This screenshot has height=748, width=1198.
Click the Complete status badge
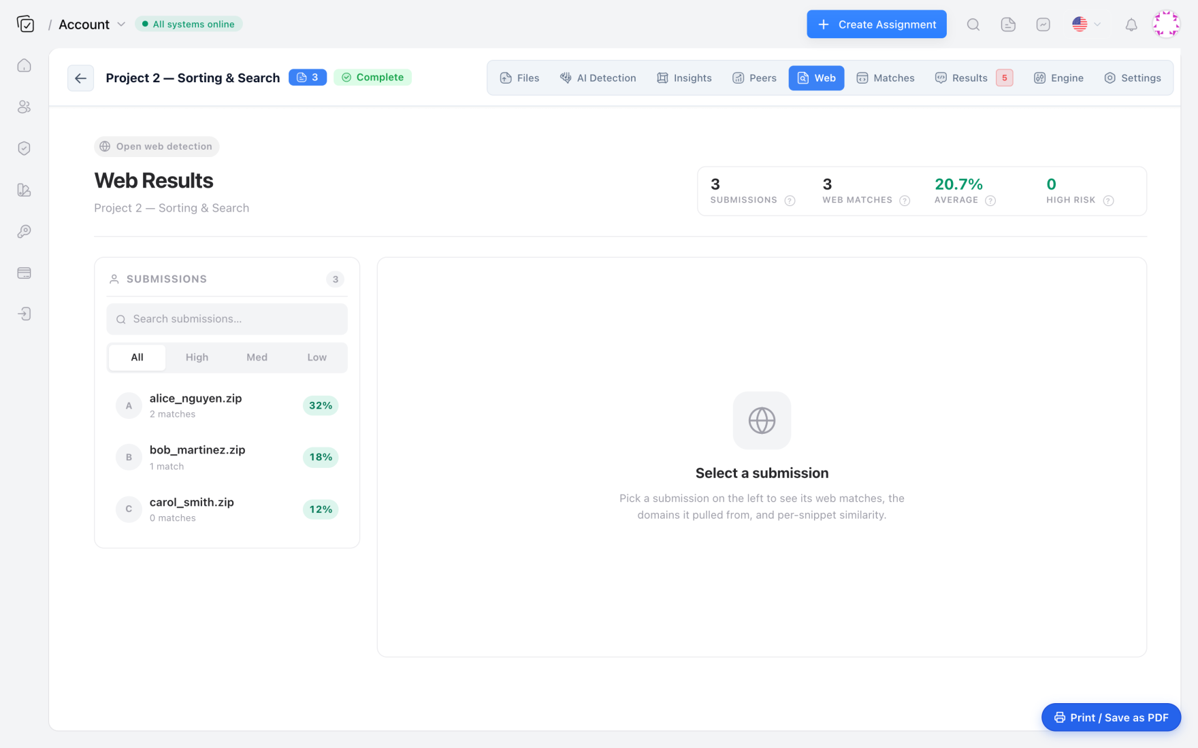(x=372, y=78)
